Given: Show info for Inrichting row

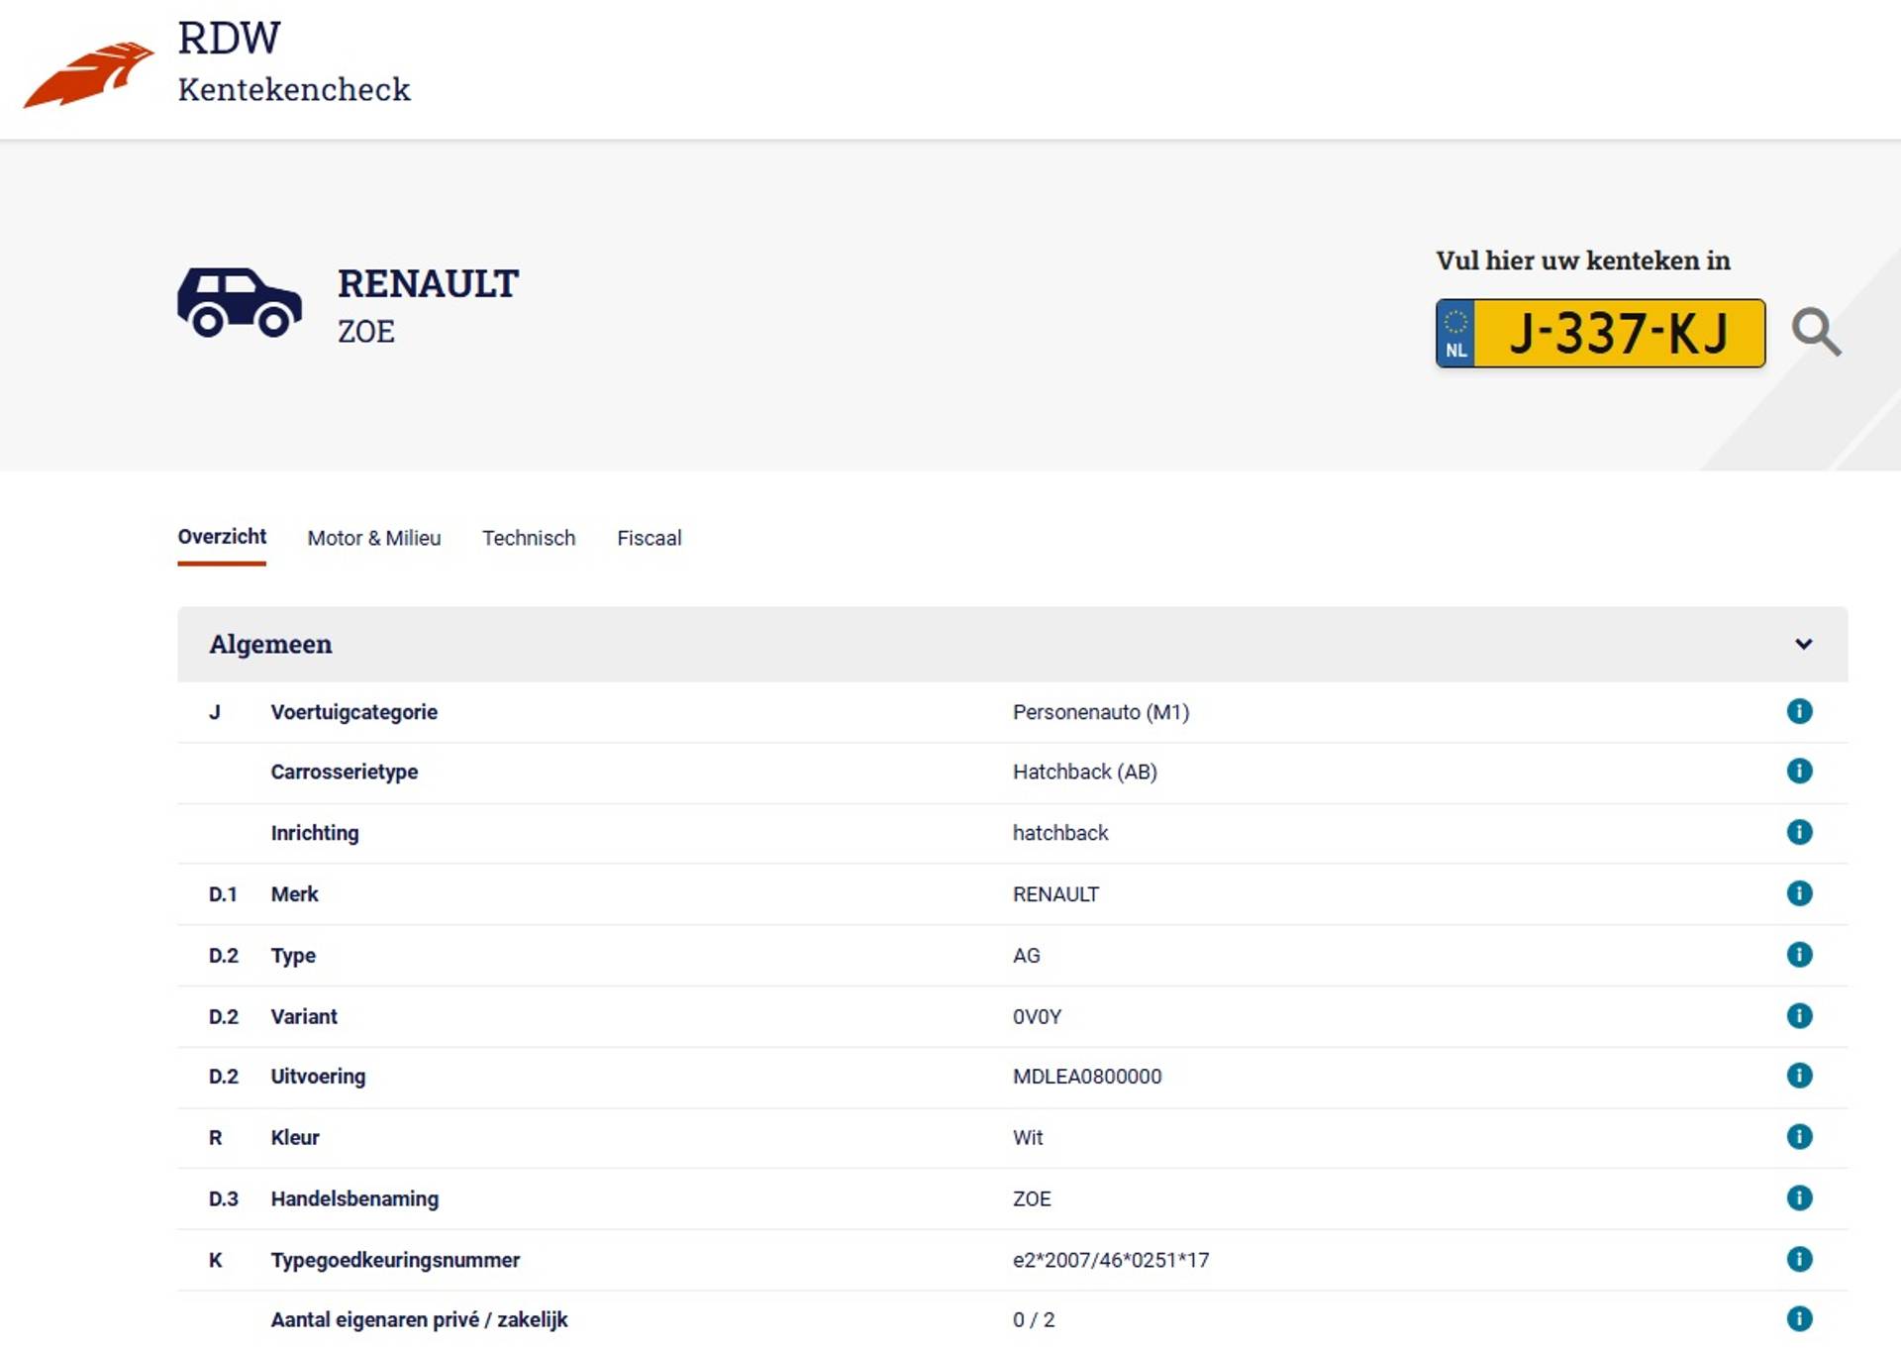Looking at the screenshot, I should pyautogui.click(x=1798, y=832).
